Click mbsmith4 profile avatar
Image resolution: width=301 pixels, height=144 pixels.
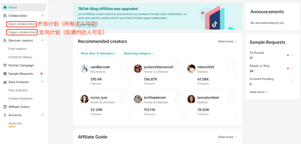[x=191, y=69]
